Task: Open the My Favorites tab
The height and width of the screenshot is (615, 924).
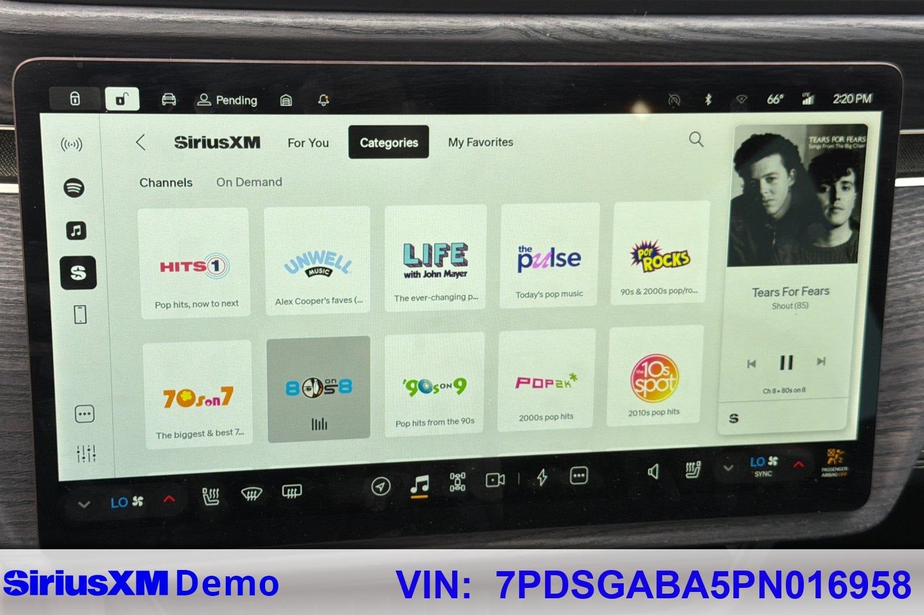Action: pyautogui.click(x=480, y=142)
